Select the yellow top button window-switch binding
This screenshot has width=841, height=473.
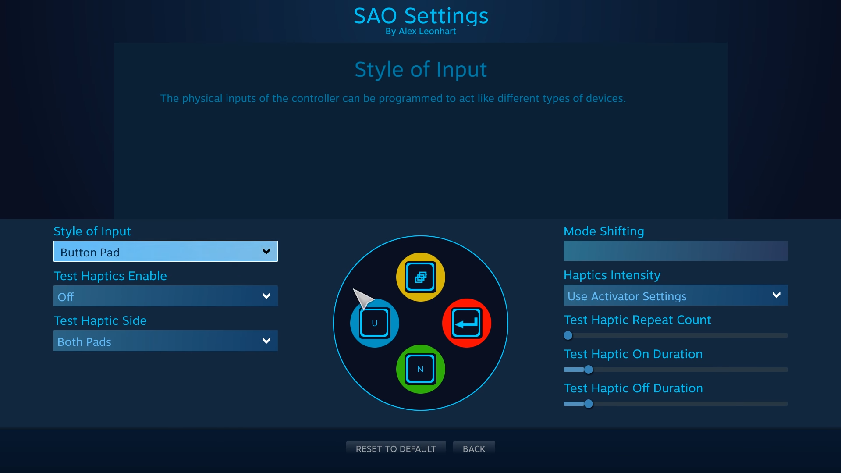pyautogui.click(x=420, y=277)
